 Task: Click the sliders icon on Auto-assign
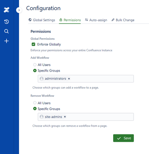click(86, 20)
